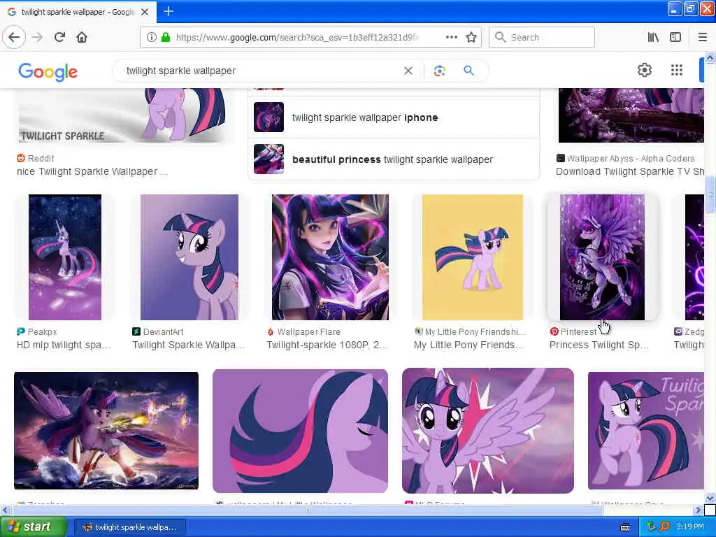Open the pony warship battle image
The image size is (716, 537).
[106, 431]
